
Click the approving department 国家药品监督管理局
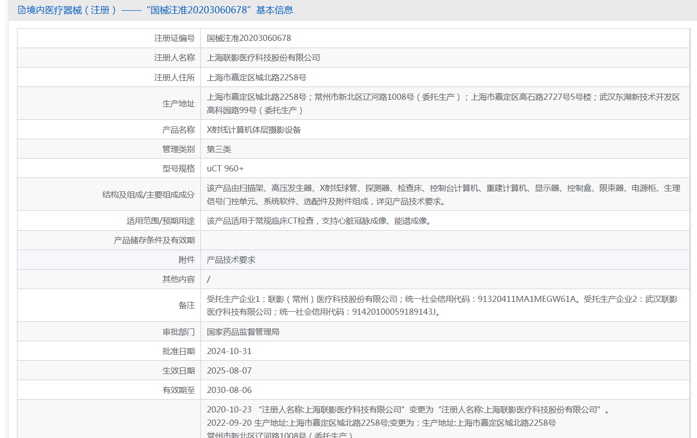(243, 332)
